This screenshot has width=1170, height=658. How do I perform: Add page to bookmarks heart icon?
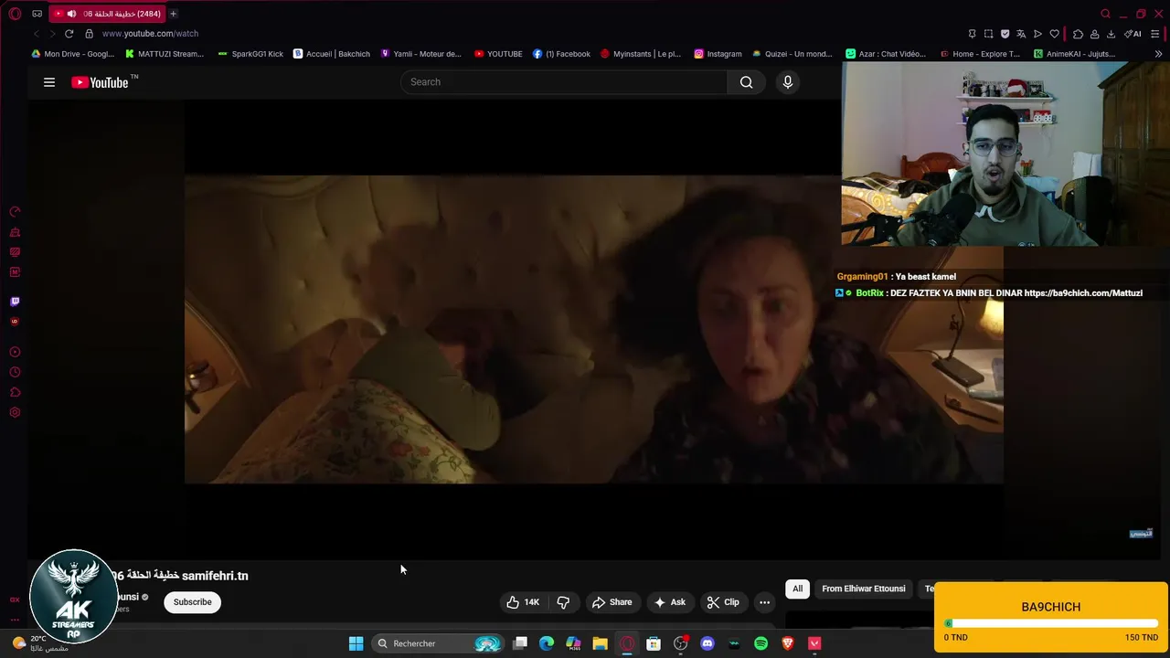[1054, 34]
